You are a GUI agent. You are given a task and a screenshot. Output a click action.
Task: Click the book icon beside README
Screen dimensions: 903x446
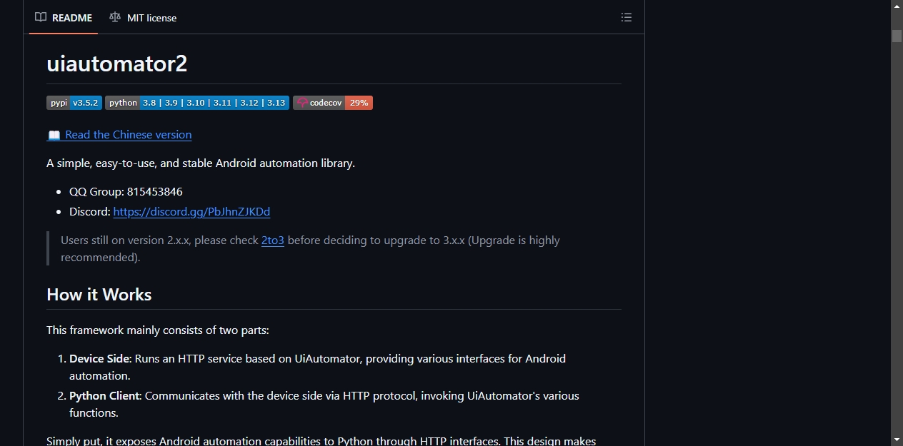coord(41,18)
